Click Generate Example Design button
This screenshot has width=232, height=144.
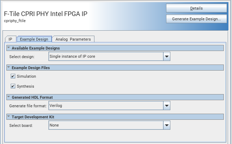(x=196, y=19)
